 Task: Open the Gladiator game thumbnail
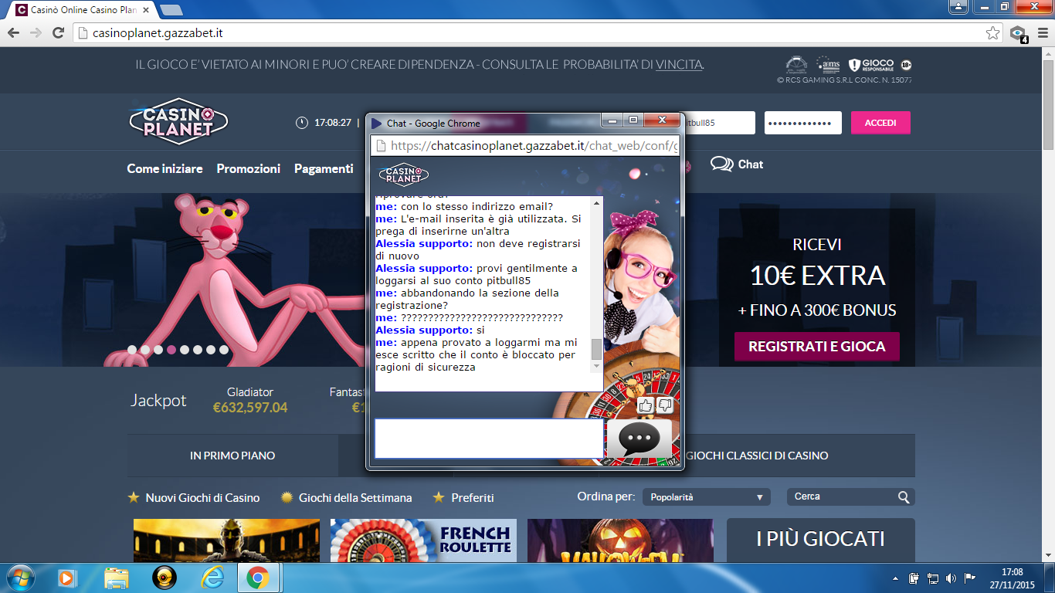pyautogui.click(x=226, y=540)
